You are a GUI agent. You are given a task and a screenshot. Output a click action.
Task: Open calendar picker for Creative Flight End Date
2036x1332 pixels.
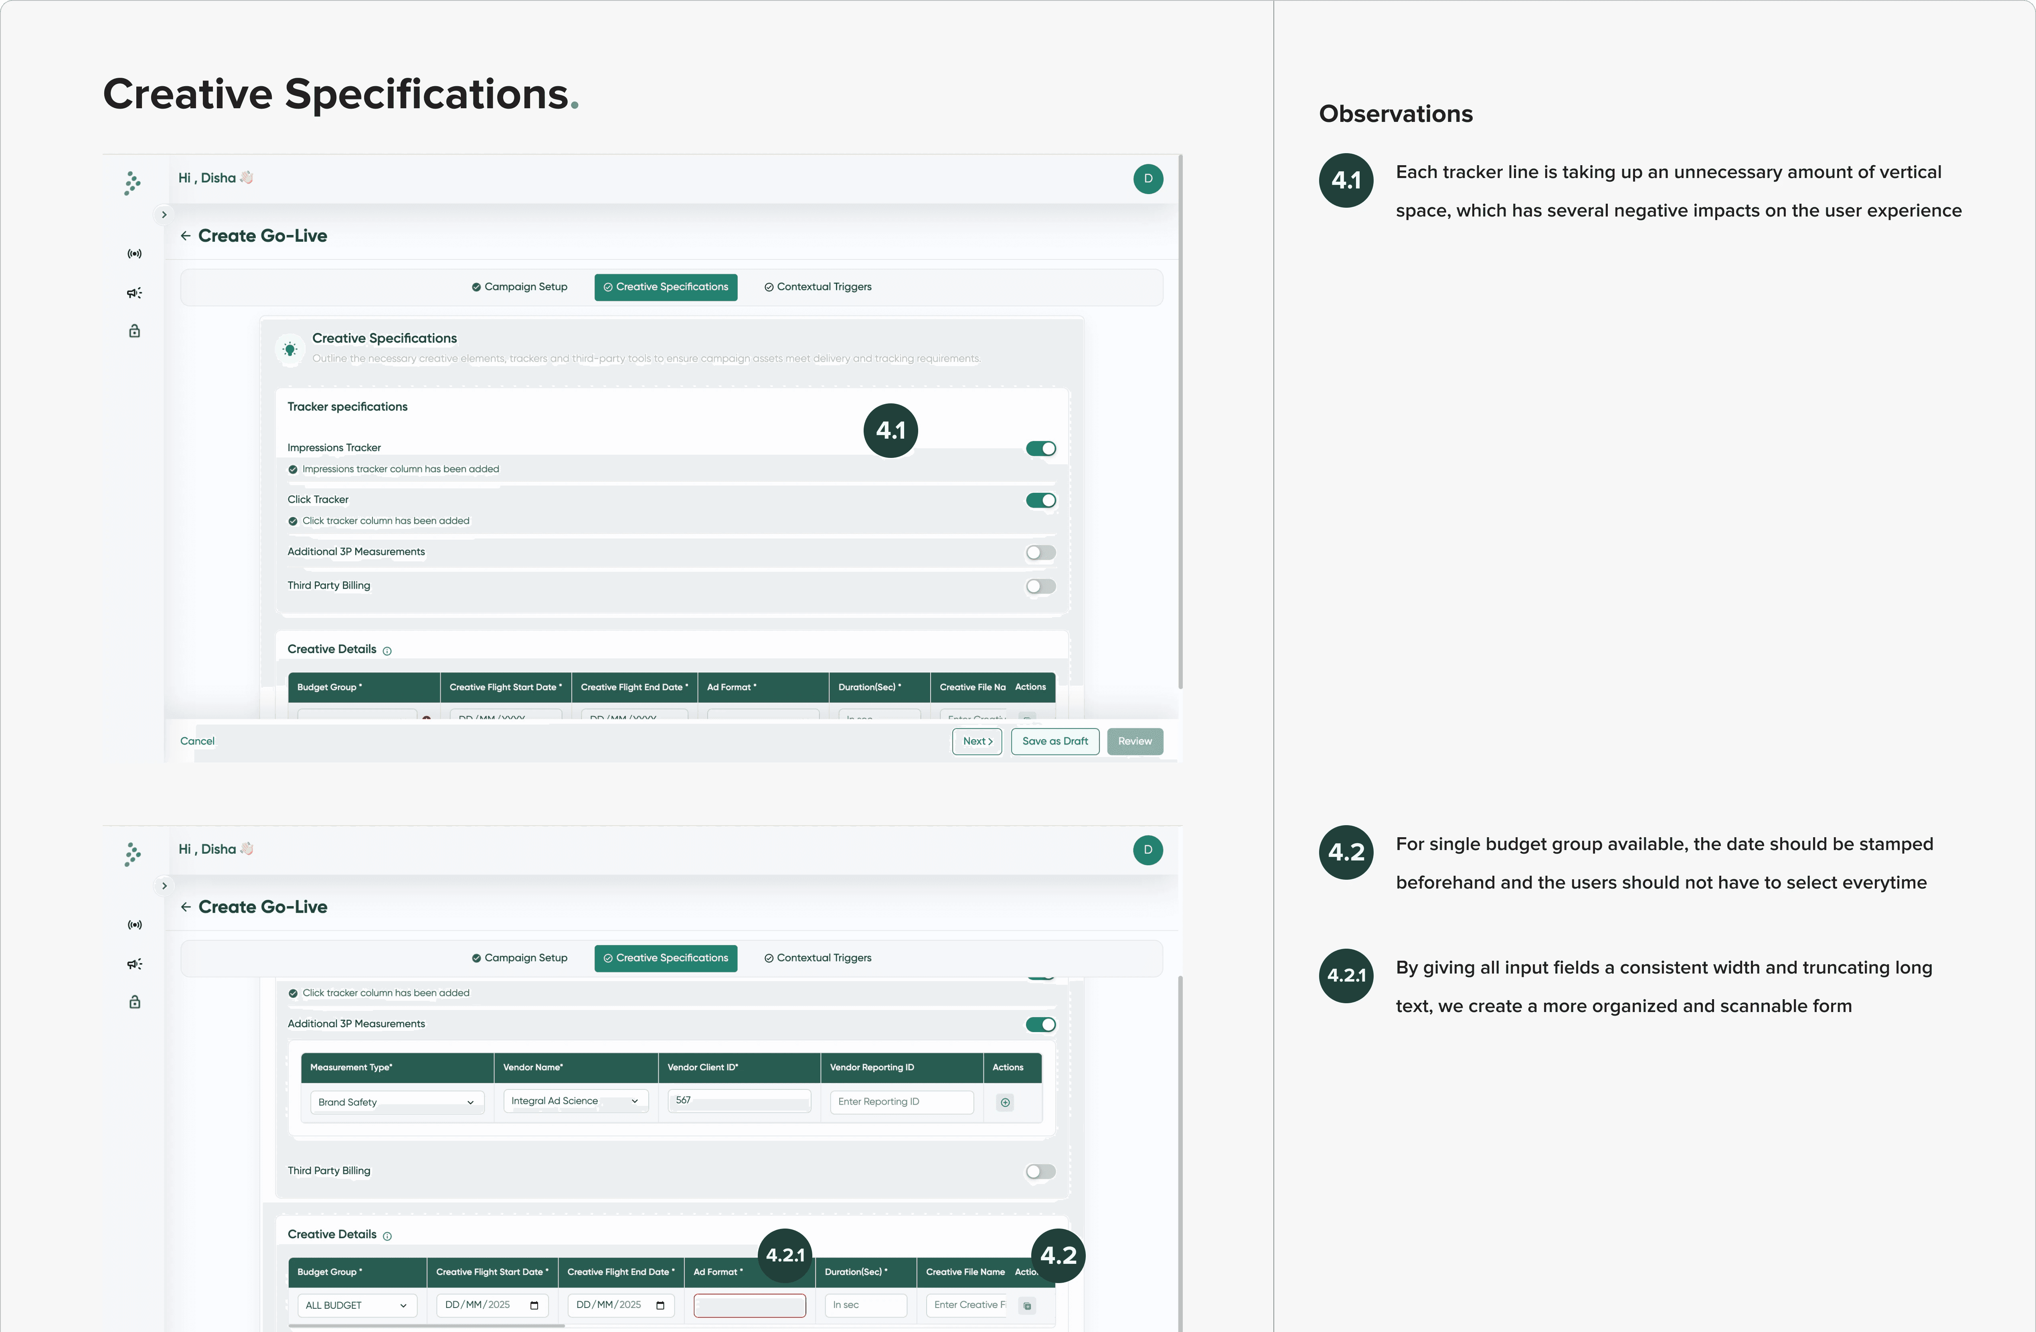pyautogui.click(x=660, y=1305)
